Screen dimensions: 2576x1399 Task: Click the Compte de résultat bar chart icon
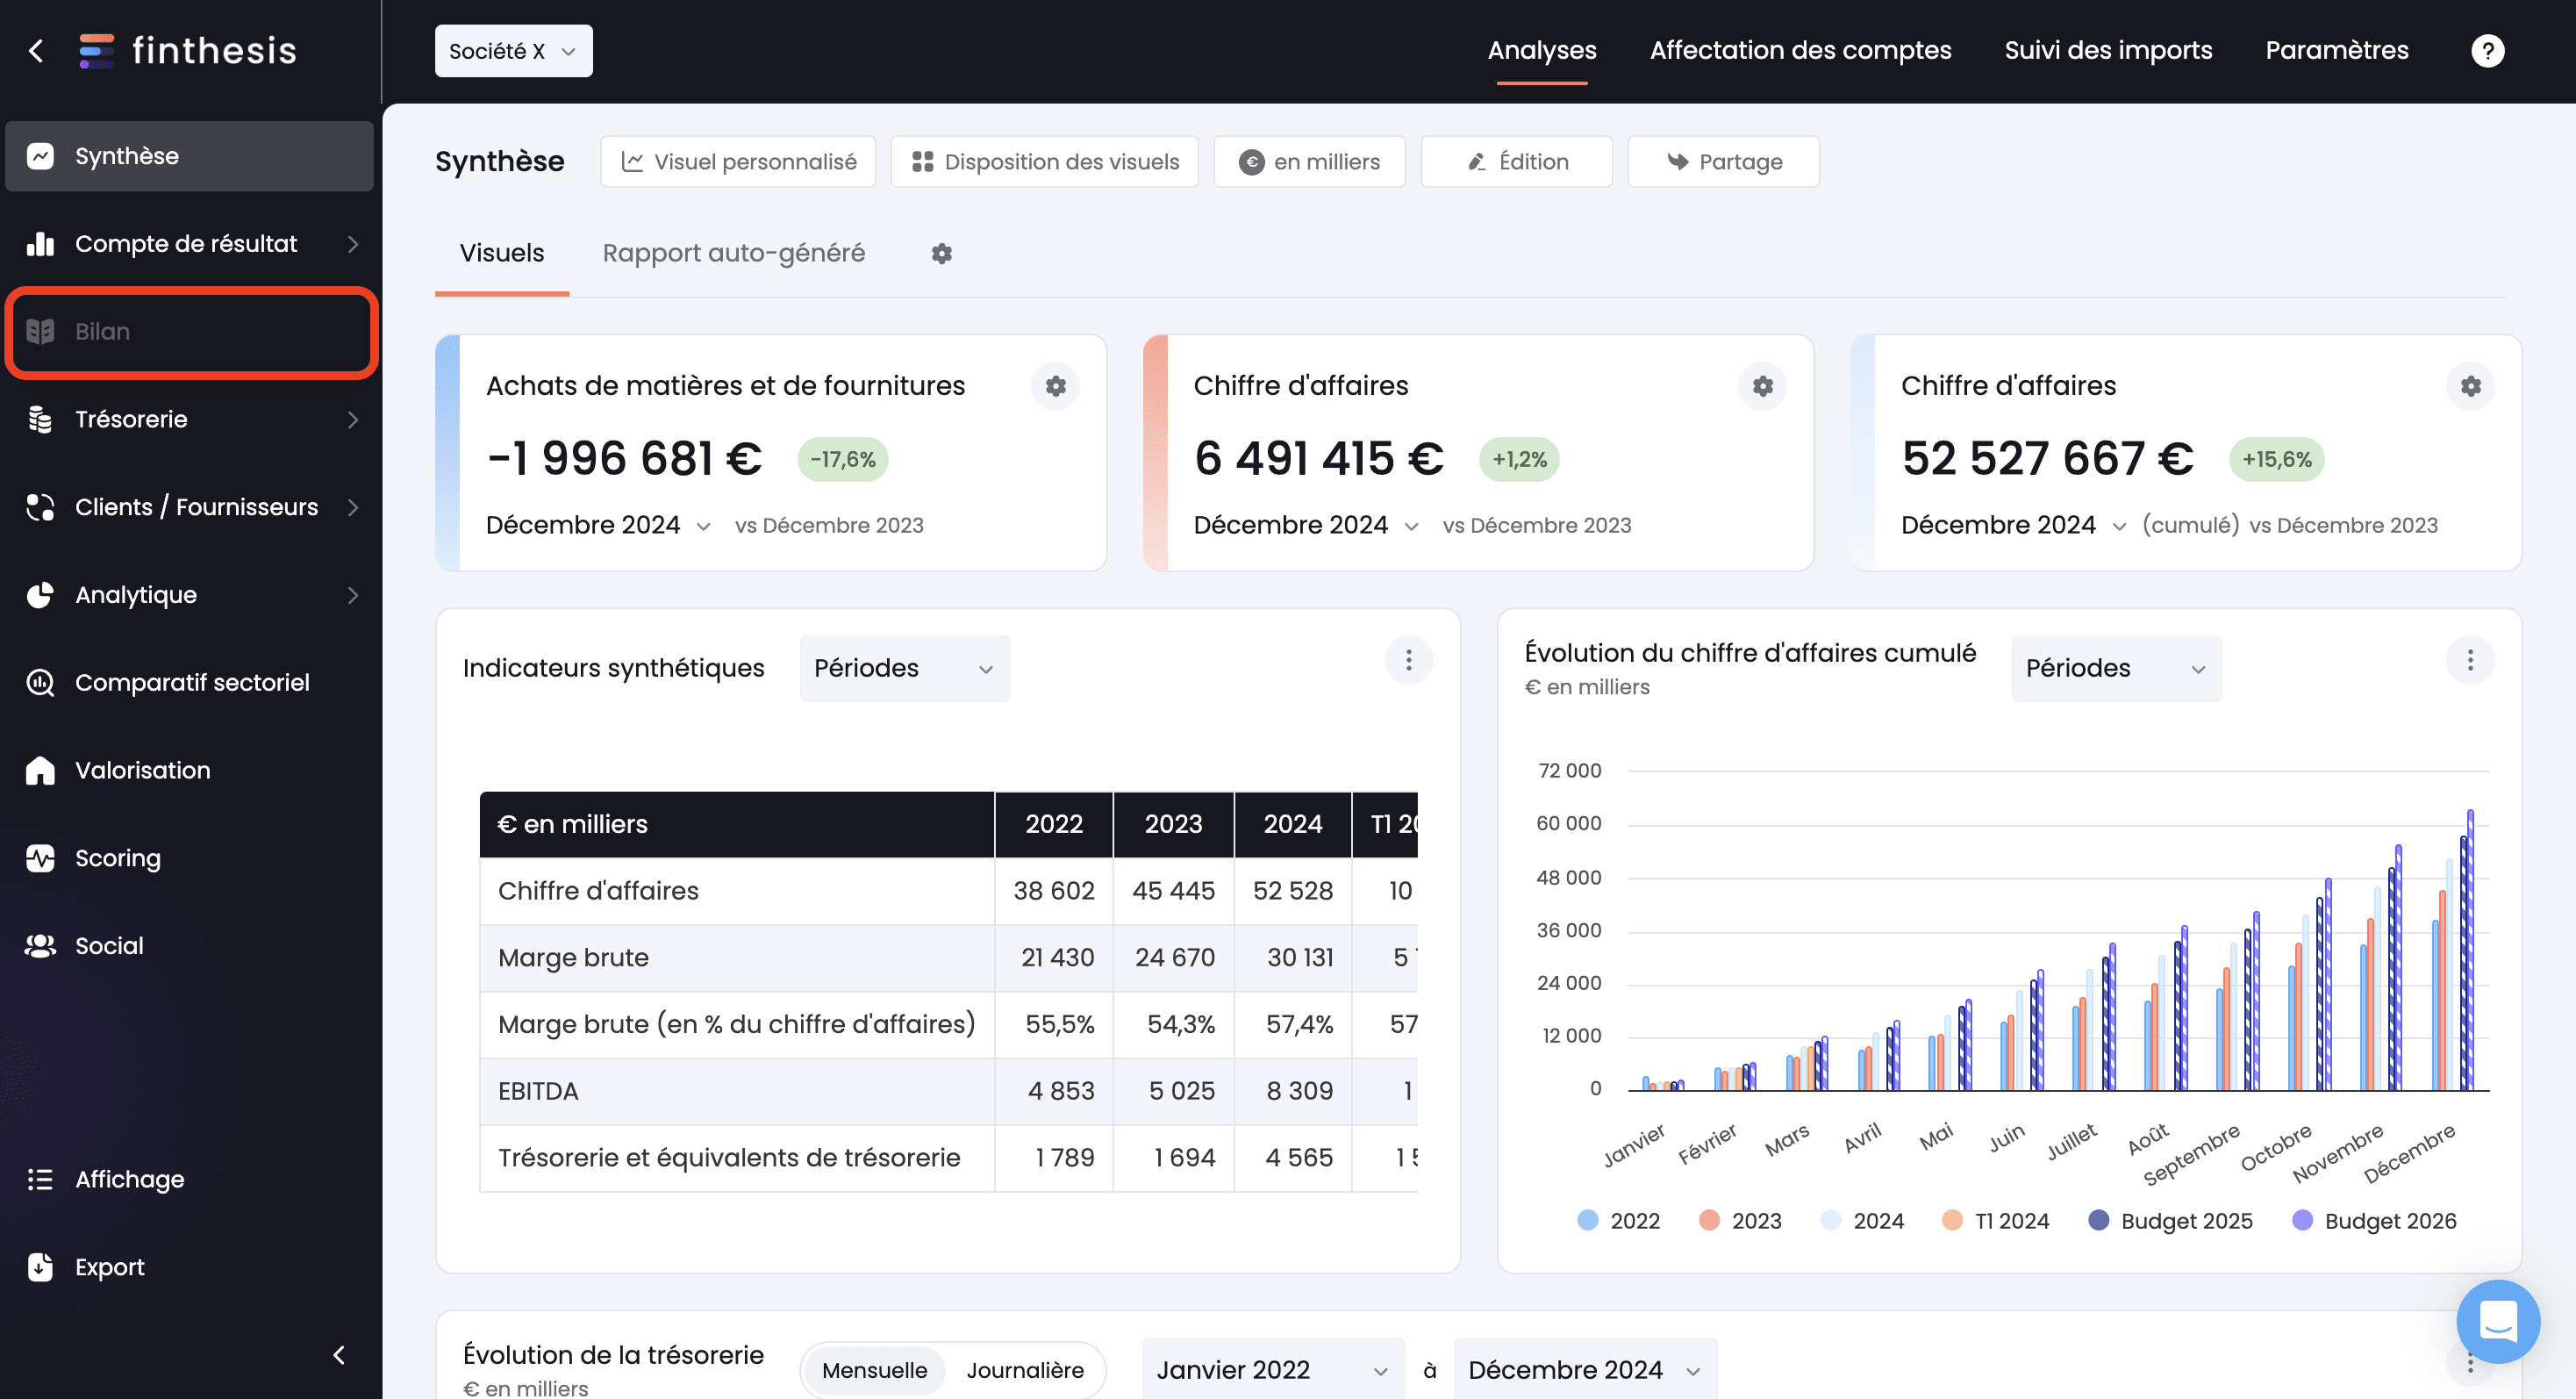(x=40, y=243)
